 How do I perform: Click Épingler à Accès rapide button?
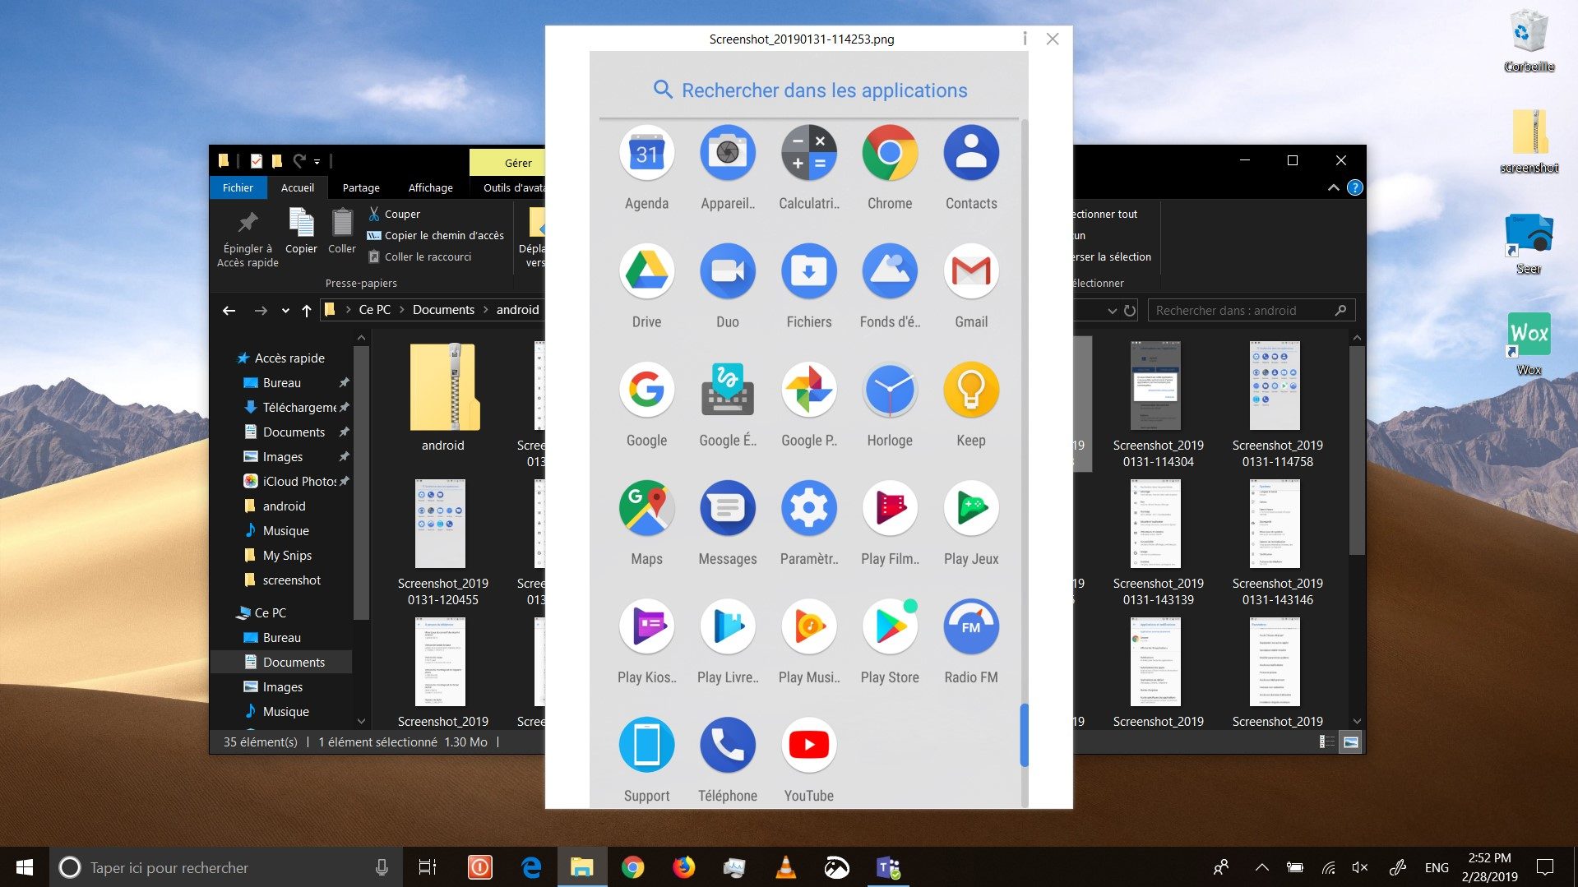(248, 239)
